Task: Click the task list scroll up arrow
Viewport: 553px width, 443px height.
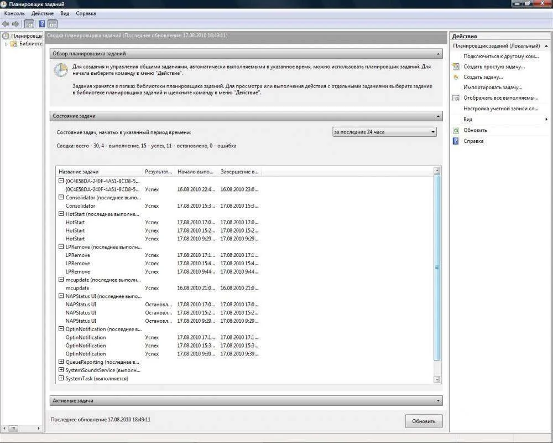Action: coord(437,171)
